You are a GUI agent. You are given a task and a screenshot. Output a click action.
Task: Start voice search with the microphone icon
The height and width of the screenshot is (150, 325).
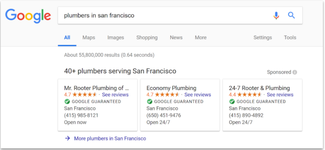point(276,15)
